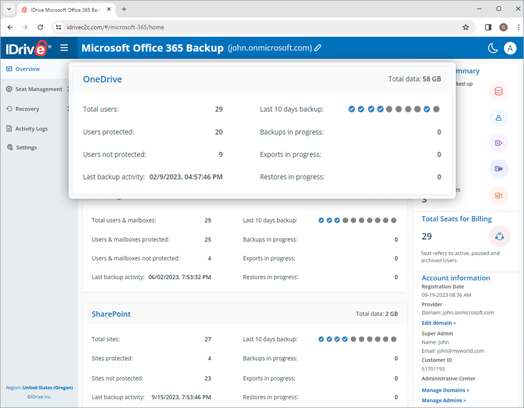524x408 pixels.
Task: Switch to the Overview section
Action: [26, 68]
